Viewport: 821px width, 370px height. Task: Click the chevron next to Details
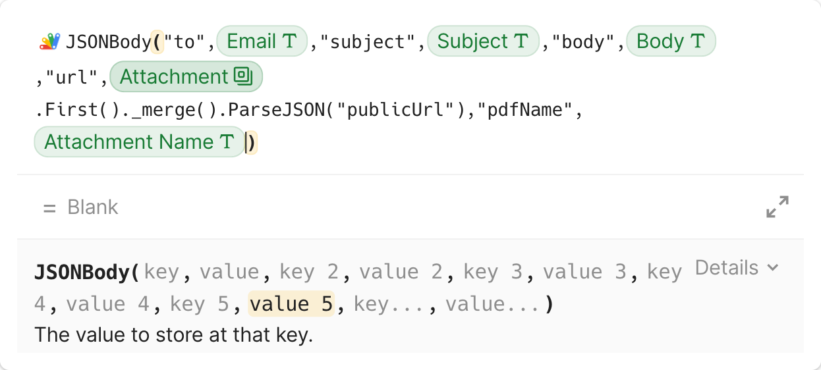point(773,268)
